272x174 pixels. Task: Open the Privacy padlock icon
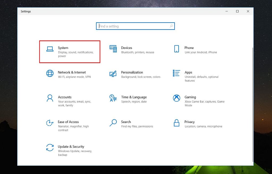tap(177, 123)
